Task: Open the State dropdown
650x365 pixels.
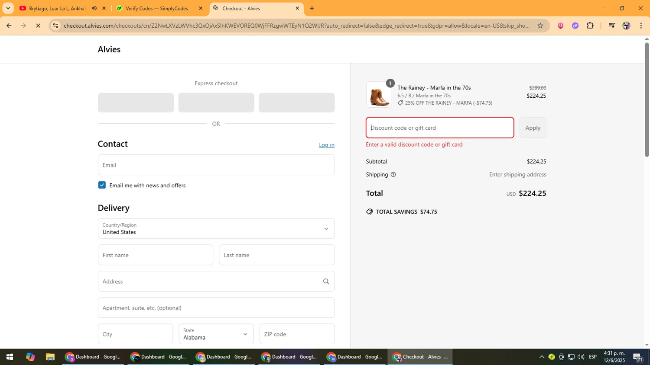Action: click(x=216, y=334)
